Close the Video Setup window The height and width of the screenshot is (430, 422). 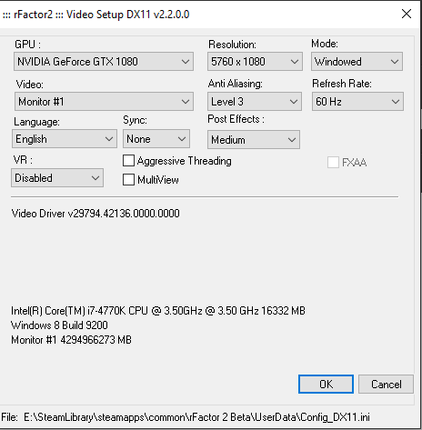pyautogui.click(x=407, y=14)
